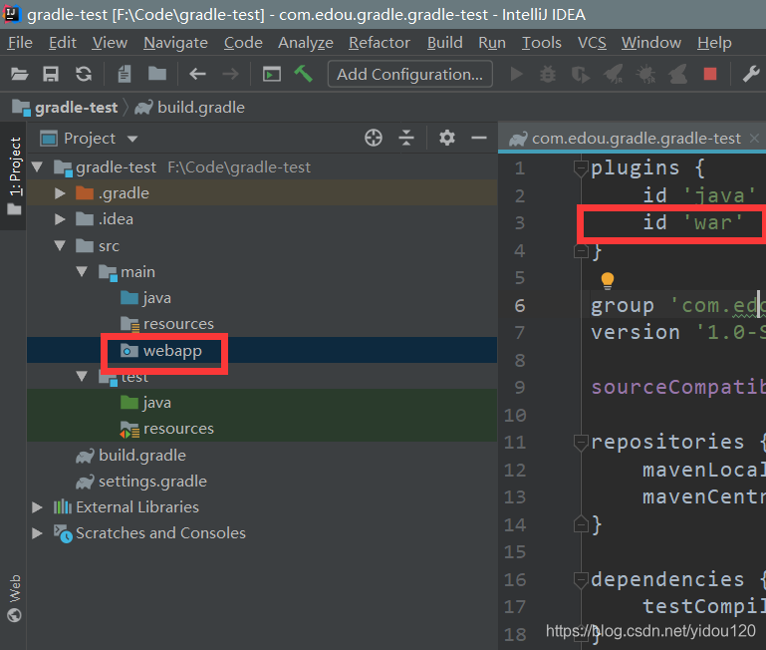The image size is (766, 650).
Task: Open the Build menu
Action: click(445, 43)
